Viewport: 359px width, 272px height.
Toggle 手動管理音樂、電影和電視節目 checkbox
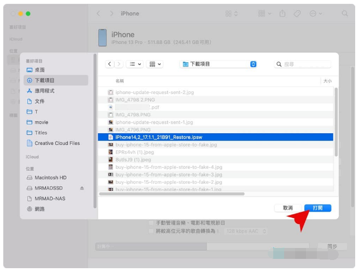click(x=151, y=223)
